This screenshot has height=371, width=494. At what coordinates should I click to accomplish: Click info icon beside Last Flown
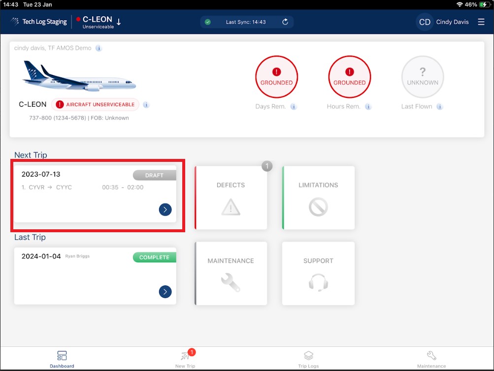tap(439, 106)
